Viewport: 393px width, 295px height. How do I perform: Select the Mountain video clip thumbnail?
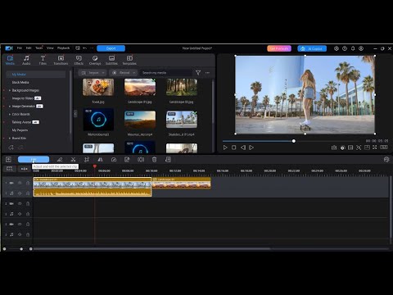pyautogui.click(x=140, y=120)
